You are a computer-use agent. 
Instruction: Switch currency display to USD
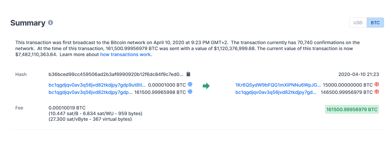pos(358,23)
